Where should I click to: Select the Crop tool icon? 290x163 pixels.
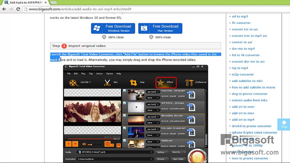click(x=133, y=83)
